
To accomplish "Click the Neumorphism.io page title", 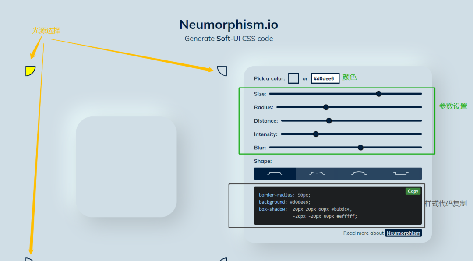I will 229,25.
